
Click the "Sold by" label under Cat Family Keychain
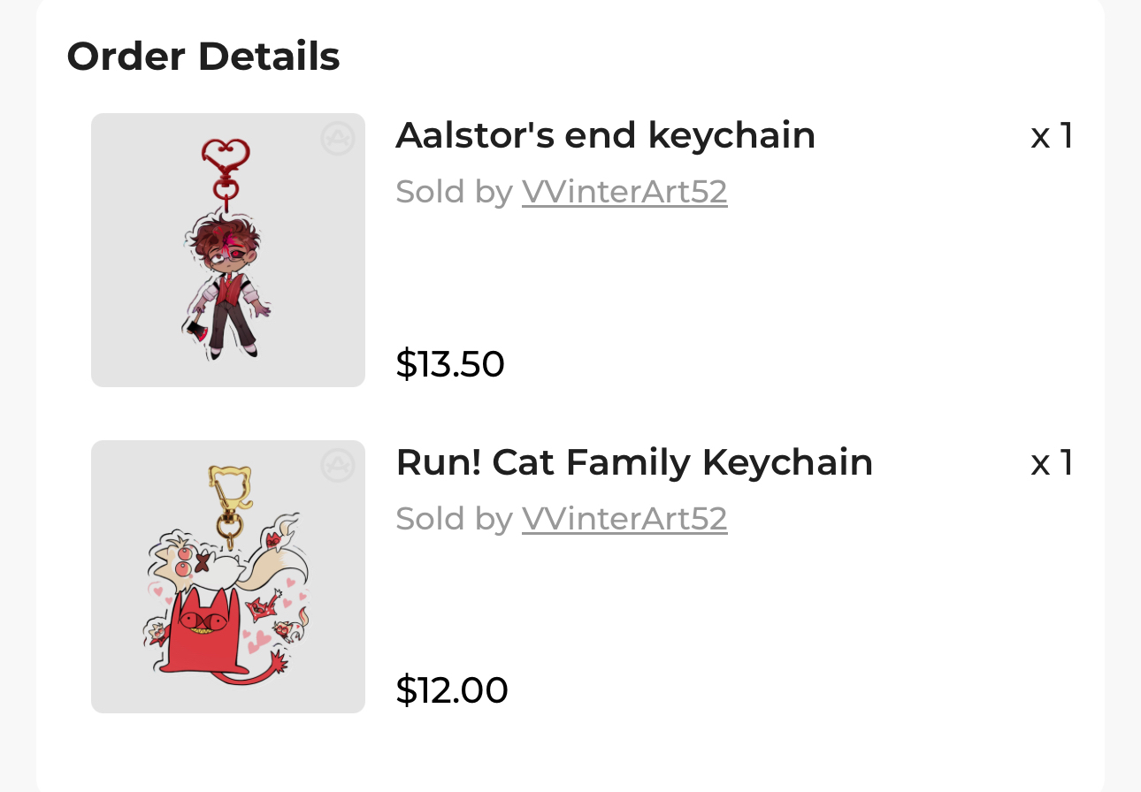point(454,518)
